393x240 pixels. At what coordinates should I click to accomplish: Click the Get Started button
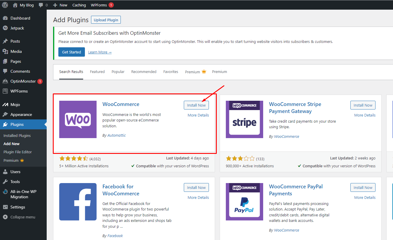pos(71,52)
